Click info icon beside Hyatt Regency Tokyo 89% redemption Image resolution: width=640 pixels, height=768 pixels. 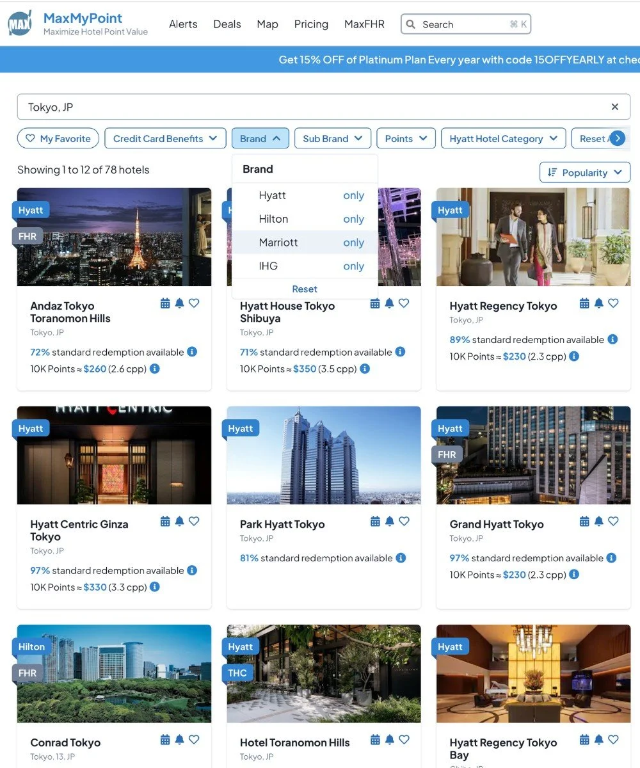pos(612,339)
